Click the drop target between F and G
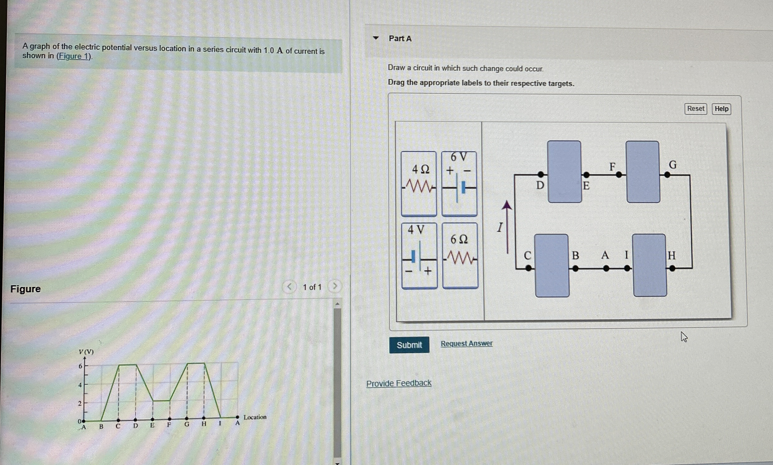Viewport: 773px width, 465px height. tap(643, 172)
